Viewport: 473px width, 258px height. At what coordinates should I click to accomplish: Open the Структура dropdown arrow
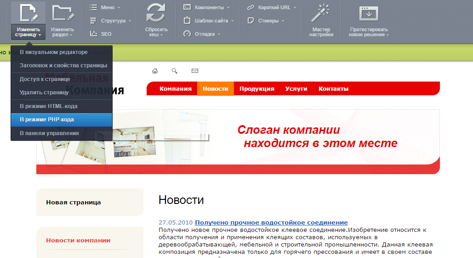[x=130, y=21]
